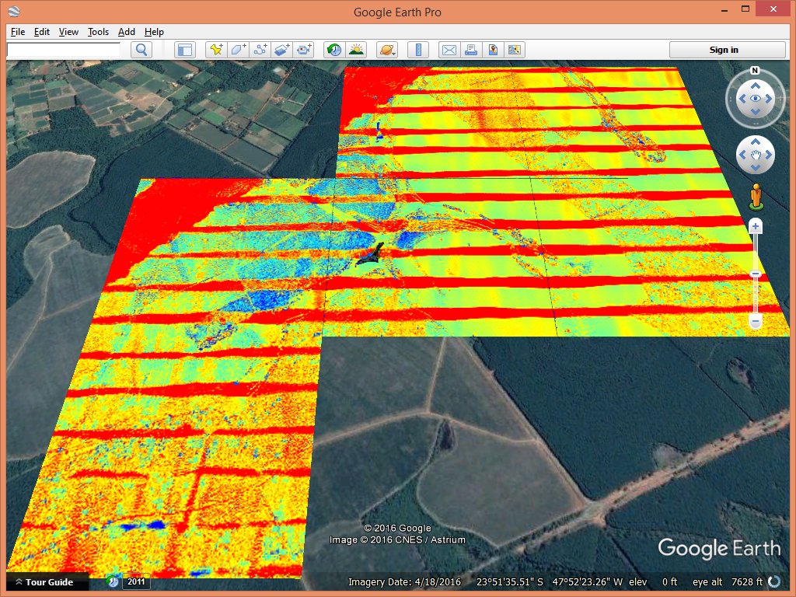Add a path with toolbar icon
Screen dimensions: 796x597
[260, 50]
